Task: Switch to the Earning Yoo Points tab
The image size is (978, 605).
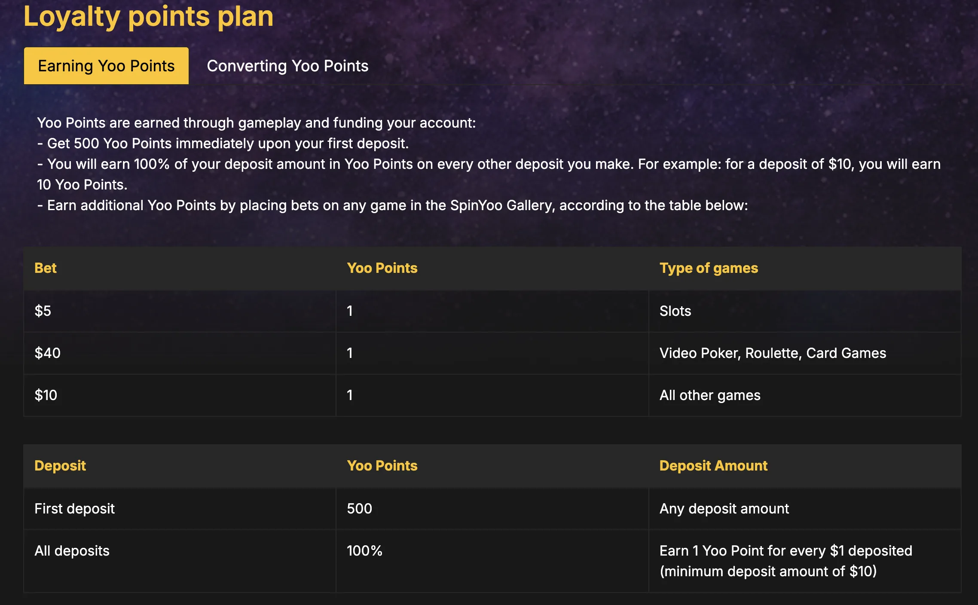Action: pos(106,66)
